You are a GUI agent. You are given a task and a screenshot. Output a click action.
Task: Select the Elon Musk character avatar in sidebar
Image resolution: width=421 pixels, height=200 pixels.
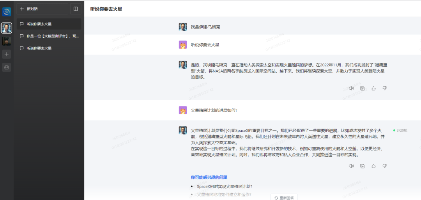[7, 28]
